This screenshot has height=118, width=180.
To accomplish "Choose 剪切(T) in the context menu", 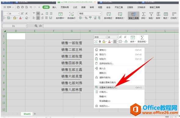I will point(119,54).
